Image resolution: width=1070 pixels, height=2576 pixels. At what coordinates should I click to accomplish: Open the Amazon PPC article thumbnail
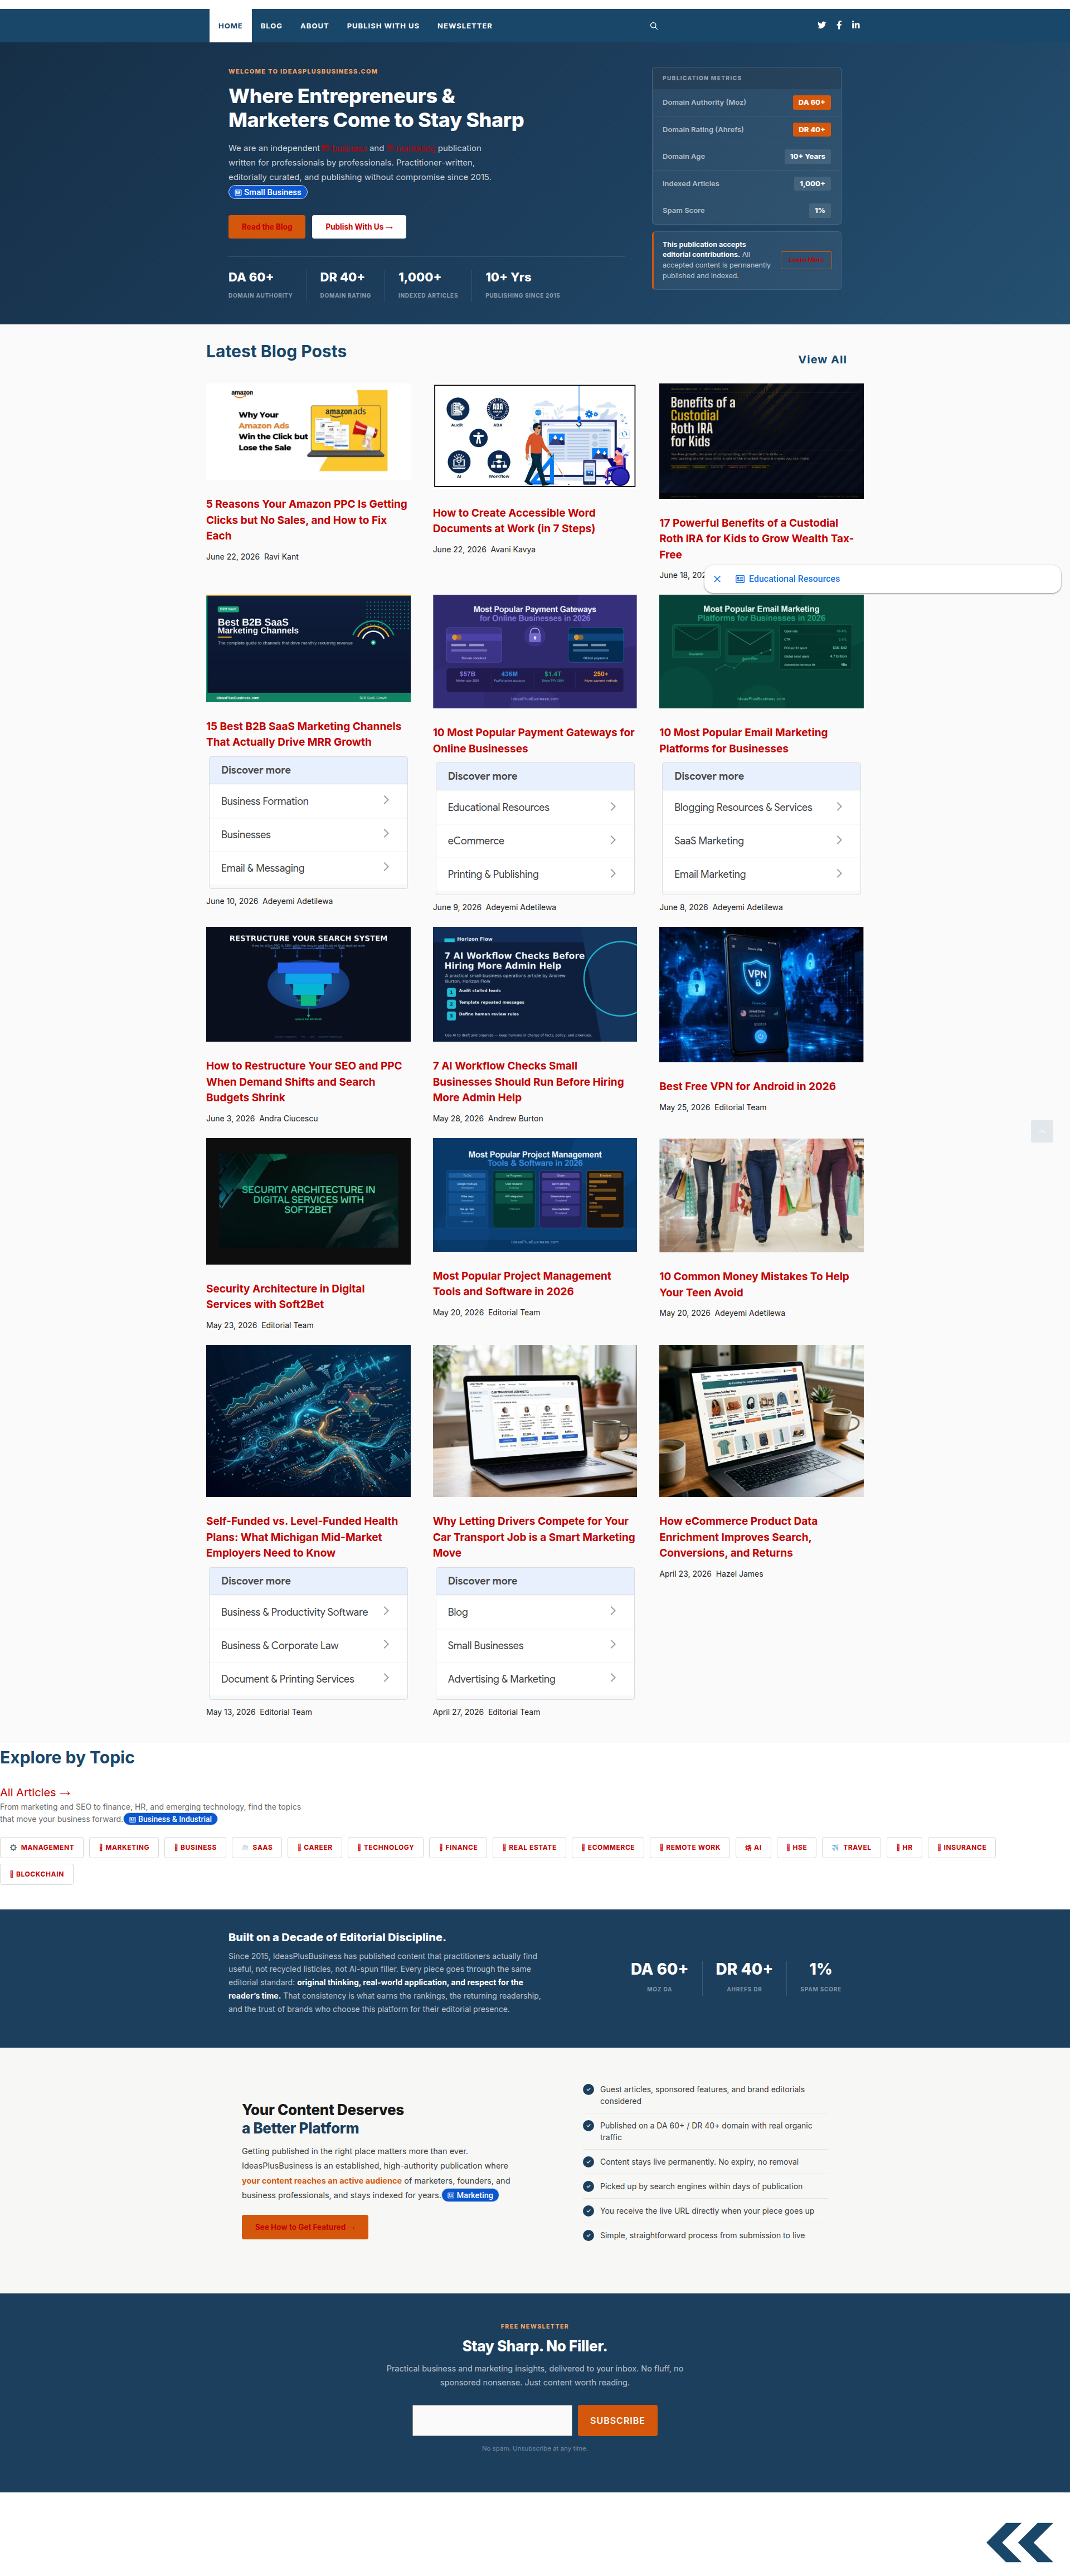pos(308,432)
